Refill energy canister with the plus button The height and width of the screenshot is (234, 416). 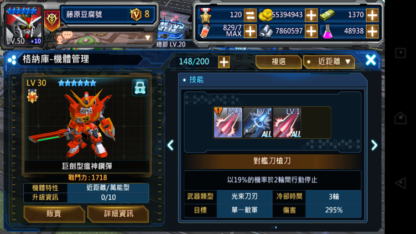pos(250,32)
